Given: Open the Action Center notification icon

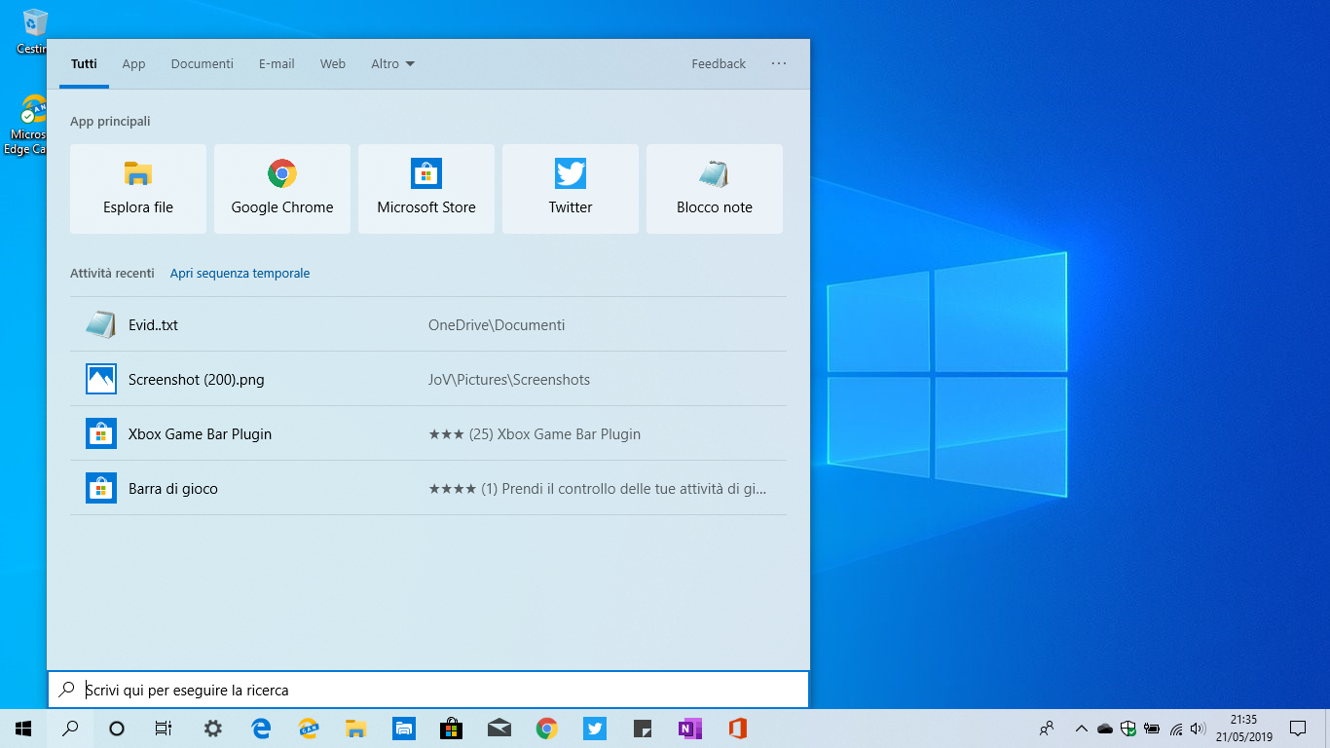Looking at the screenshot, I should click(x=1298, y=729).
